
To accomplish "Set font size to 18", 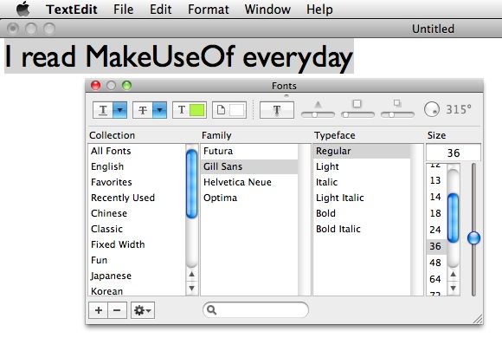I will 436,213.
